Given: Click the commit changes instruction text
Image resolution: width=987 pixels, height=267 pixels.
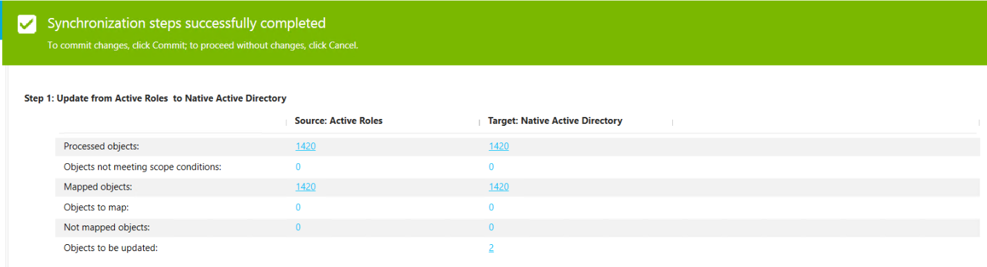Looking at the screenshot, I should [203, 46].
